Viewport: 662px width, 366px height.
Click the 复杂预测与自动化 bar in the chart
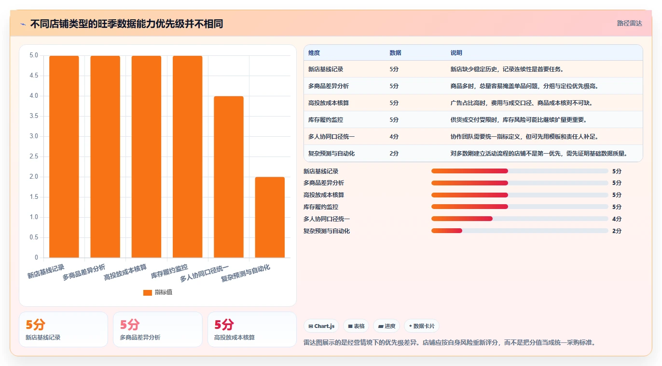tap(270, 217)
